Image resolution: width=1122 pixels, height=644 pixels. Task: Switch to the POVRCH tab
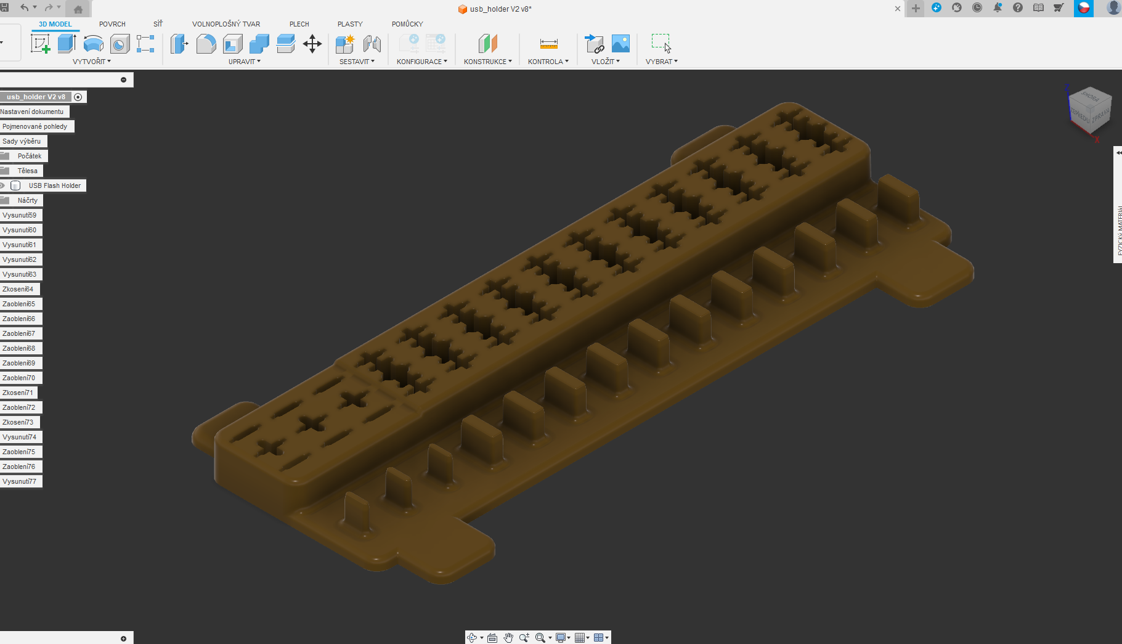click(112, 24)
